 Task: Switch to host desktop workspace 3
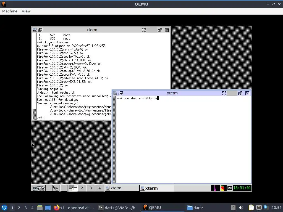pyautogui.click(x=26, y=208)
